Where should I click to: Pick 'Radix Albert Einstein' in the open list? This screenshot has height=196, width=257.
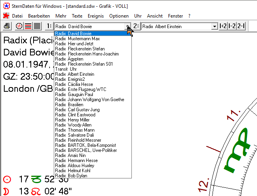(93, 74)
